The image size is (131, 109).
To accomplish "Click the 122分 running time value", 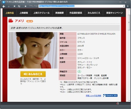I will coord(80,54).
